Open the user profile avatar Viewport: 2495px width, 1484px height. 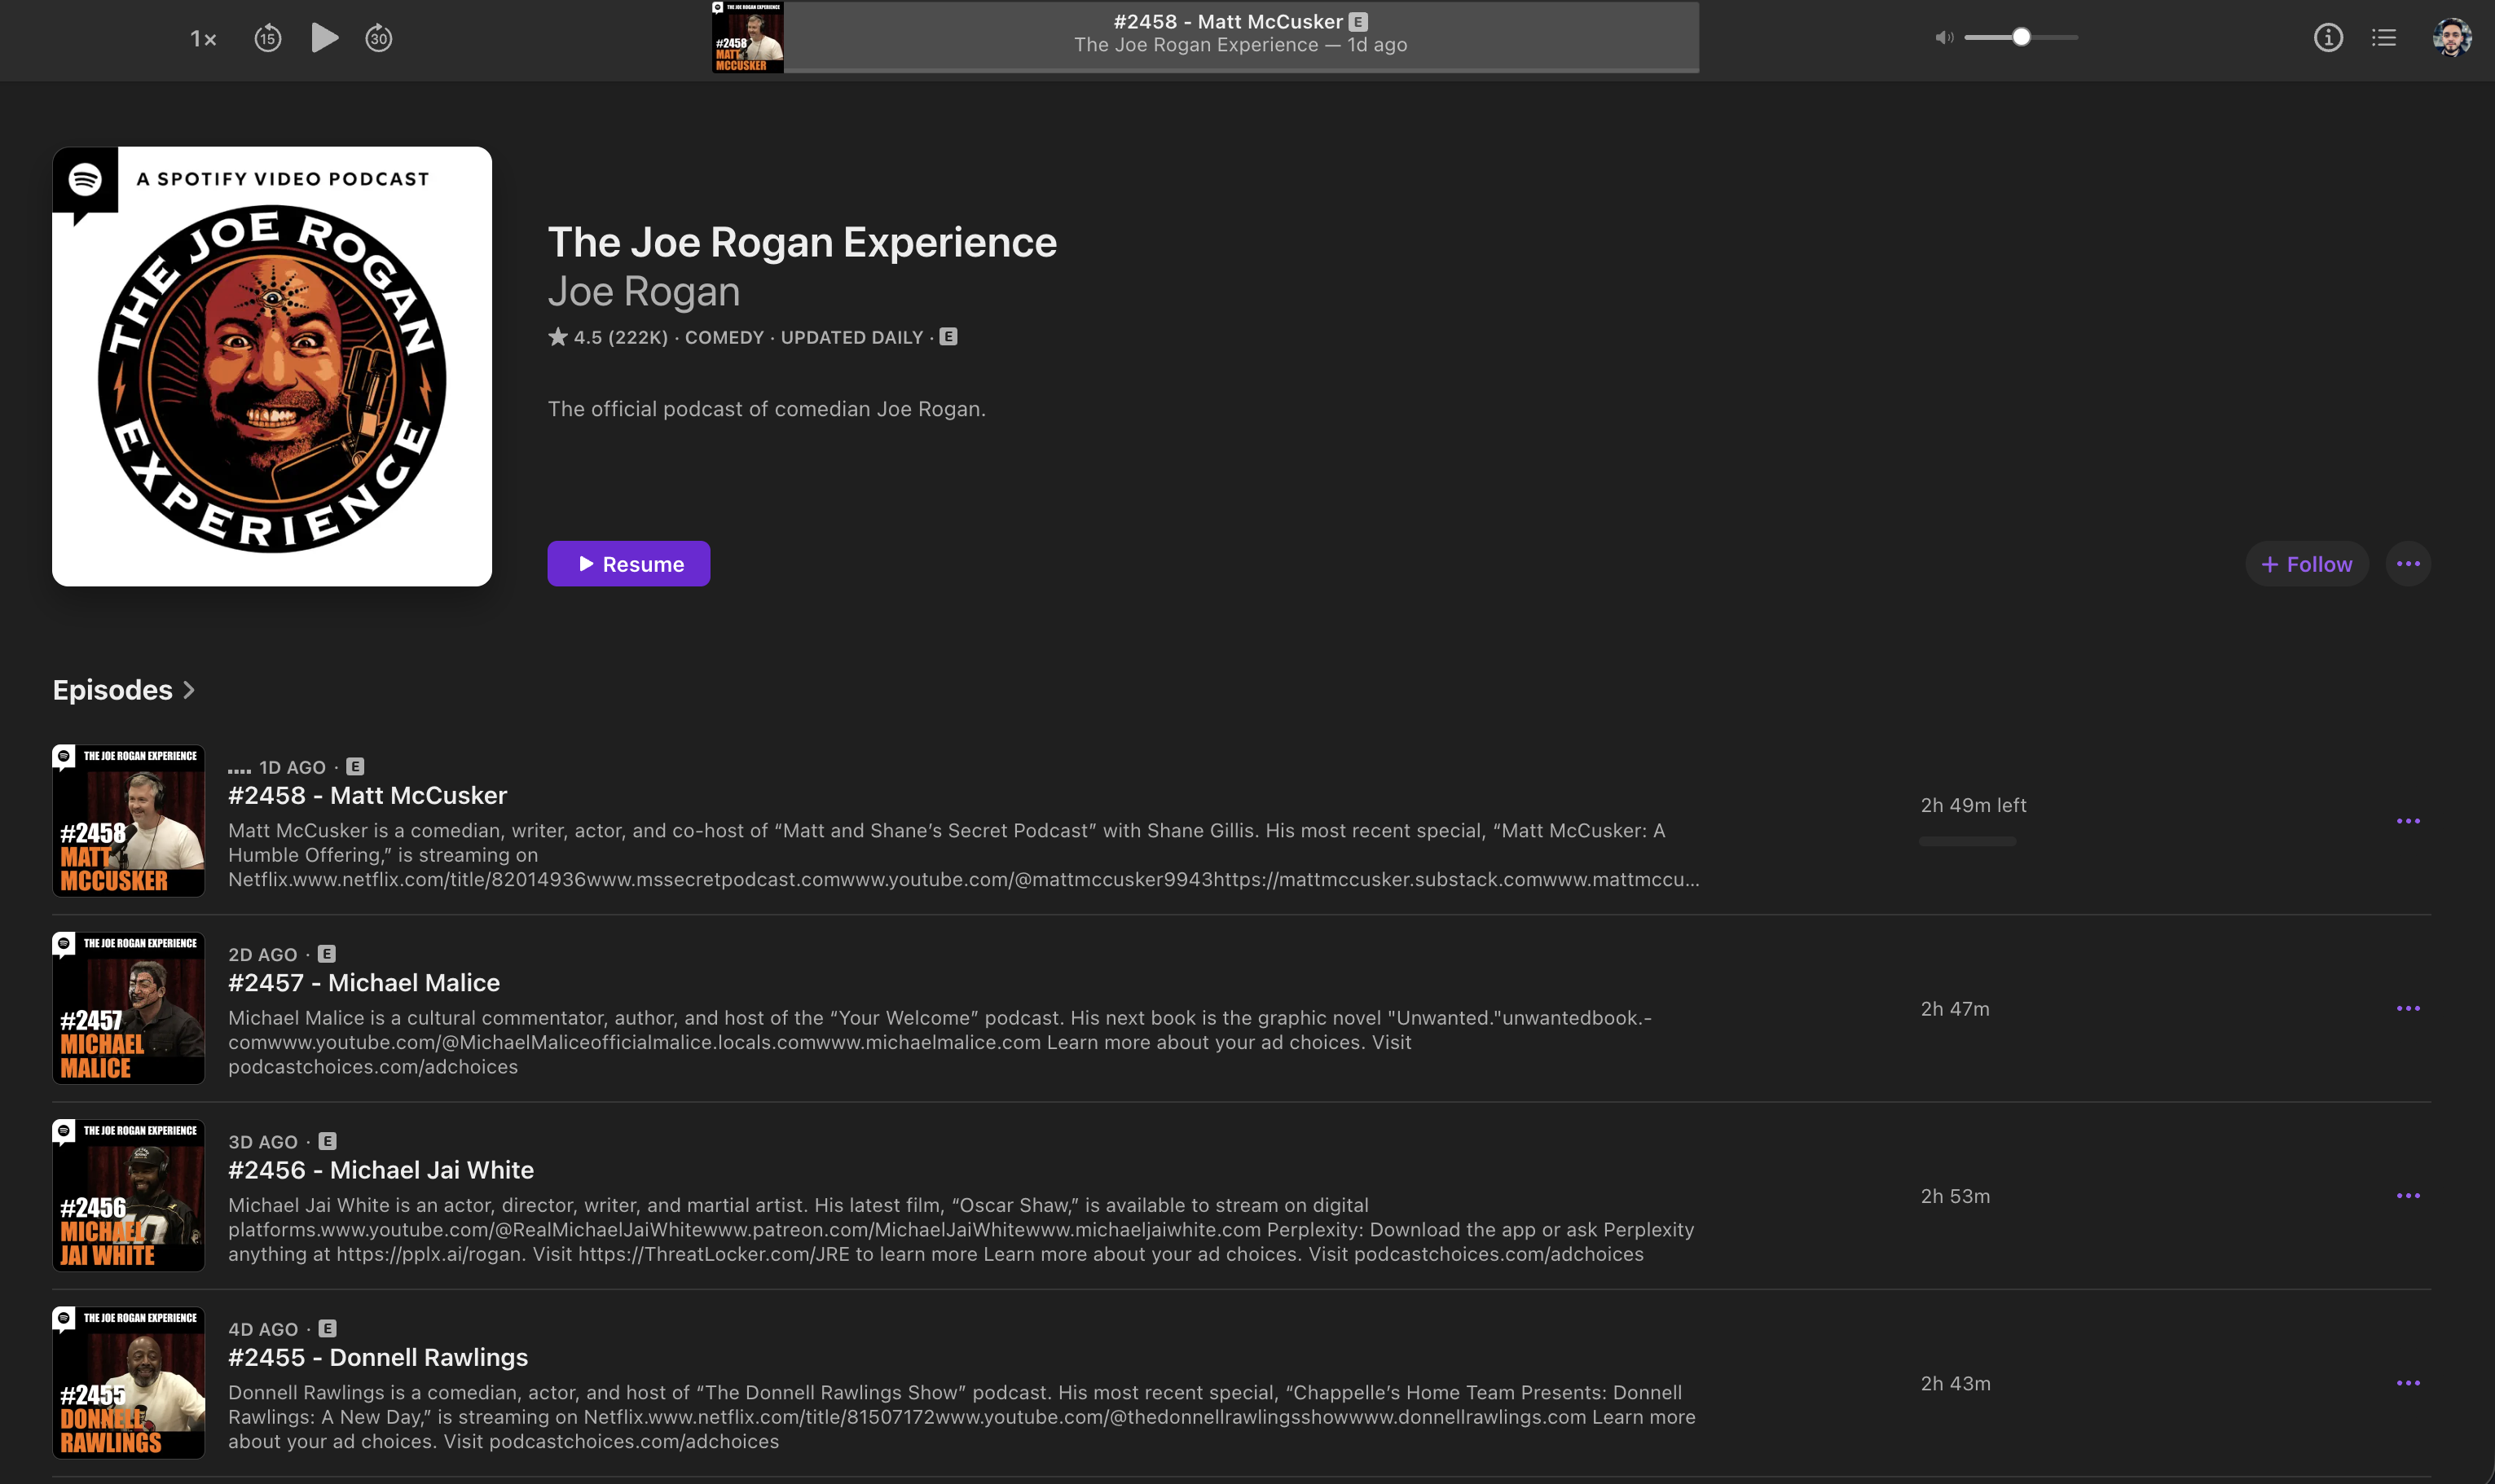coord(2451,38)
